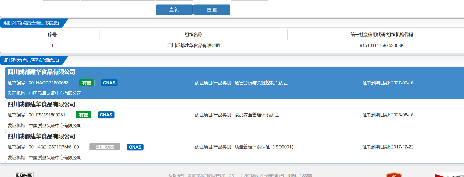Screen dimensions: 464x177
Task: Select the issuing body line of the HACCP certificate
Action: 44,93
